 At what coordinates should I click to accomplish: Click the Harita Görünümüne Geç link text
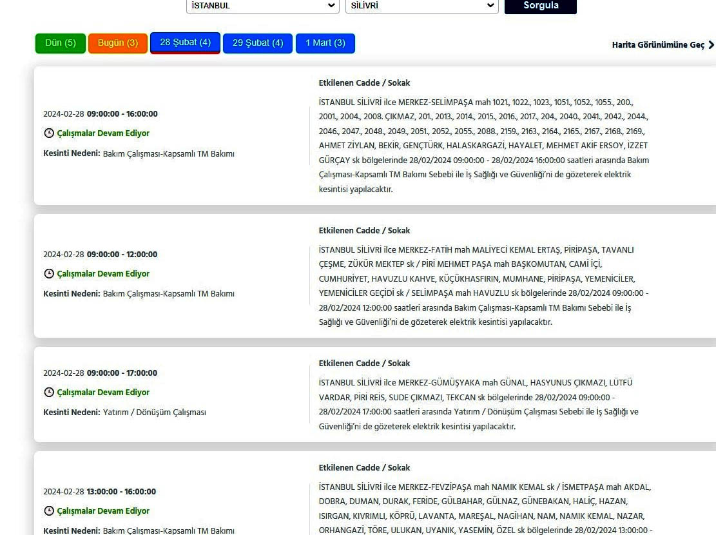coord(657,45)
